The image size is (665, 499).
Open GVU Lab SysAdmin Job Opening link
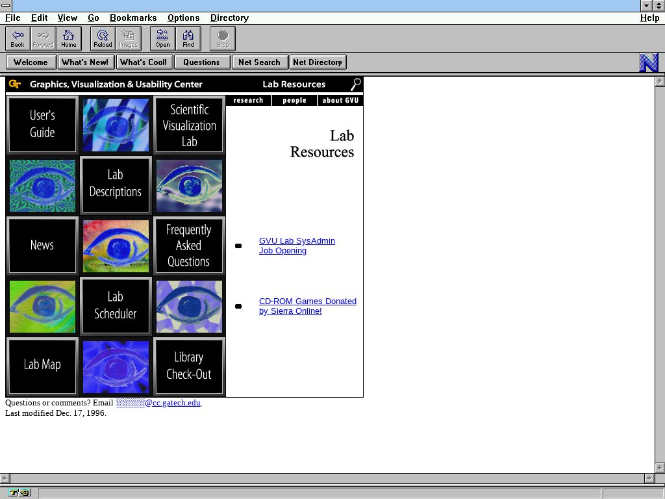click(297, 246)
